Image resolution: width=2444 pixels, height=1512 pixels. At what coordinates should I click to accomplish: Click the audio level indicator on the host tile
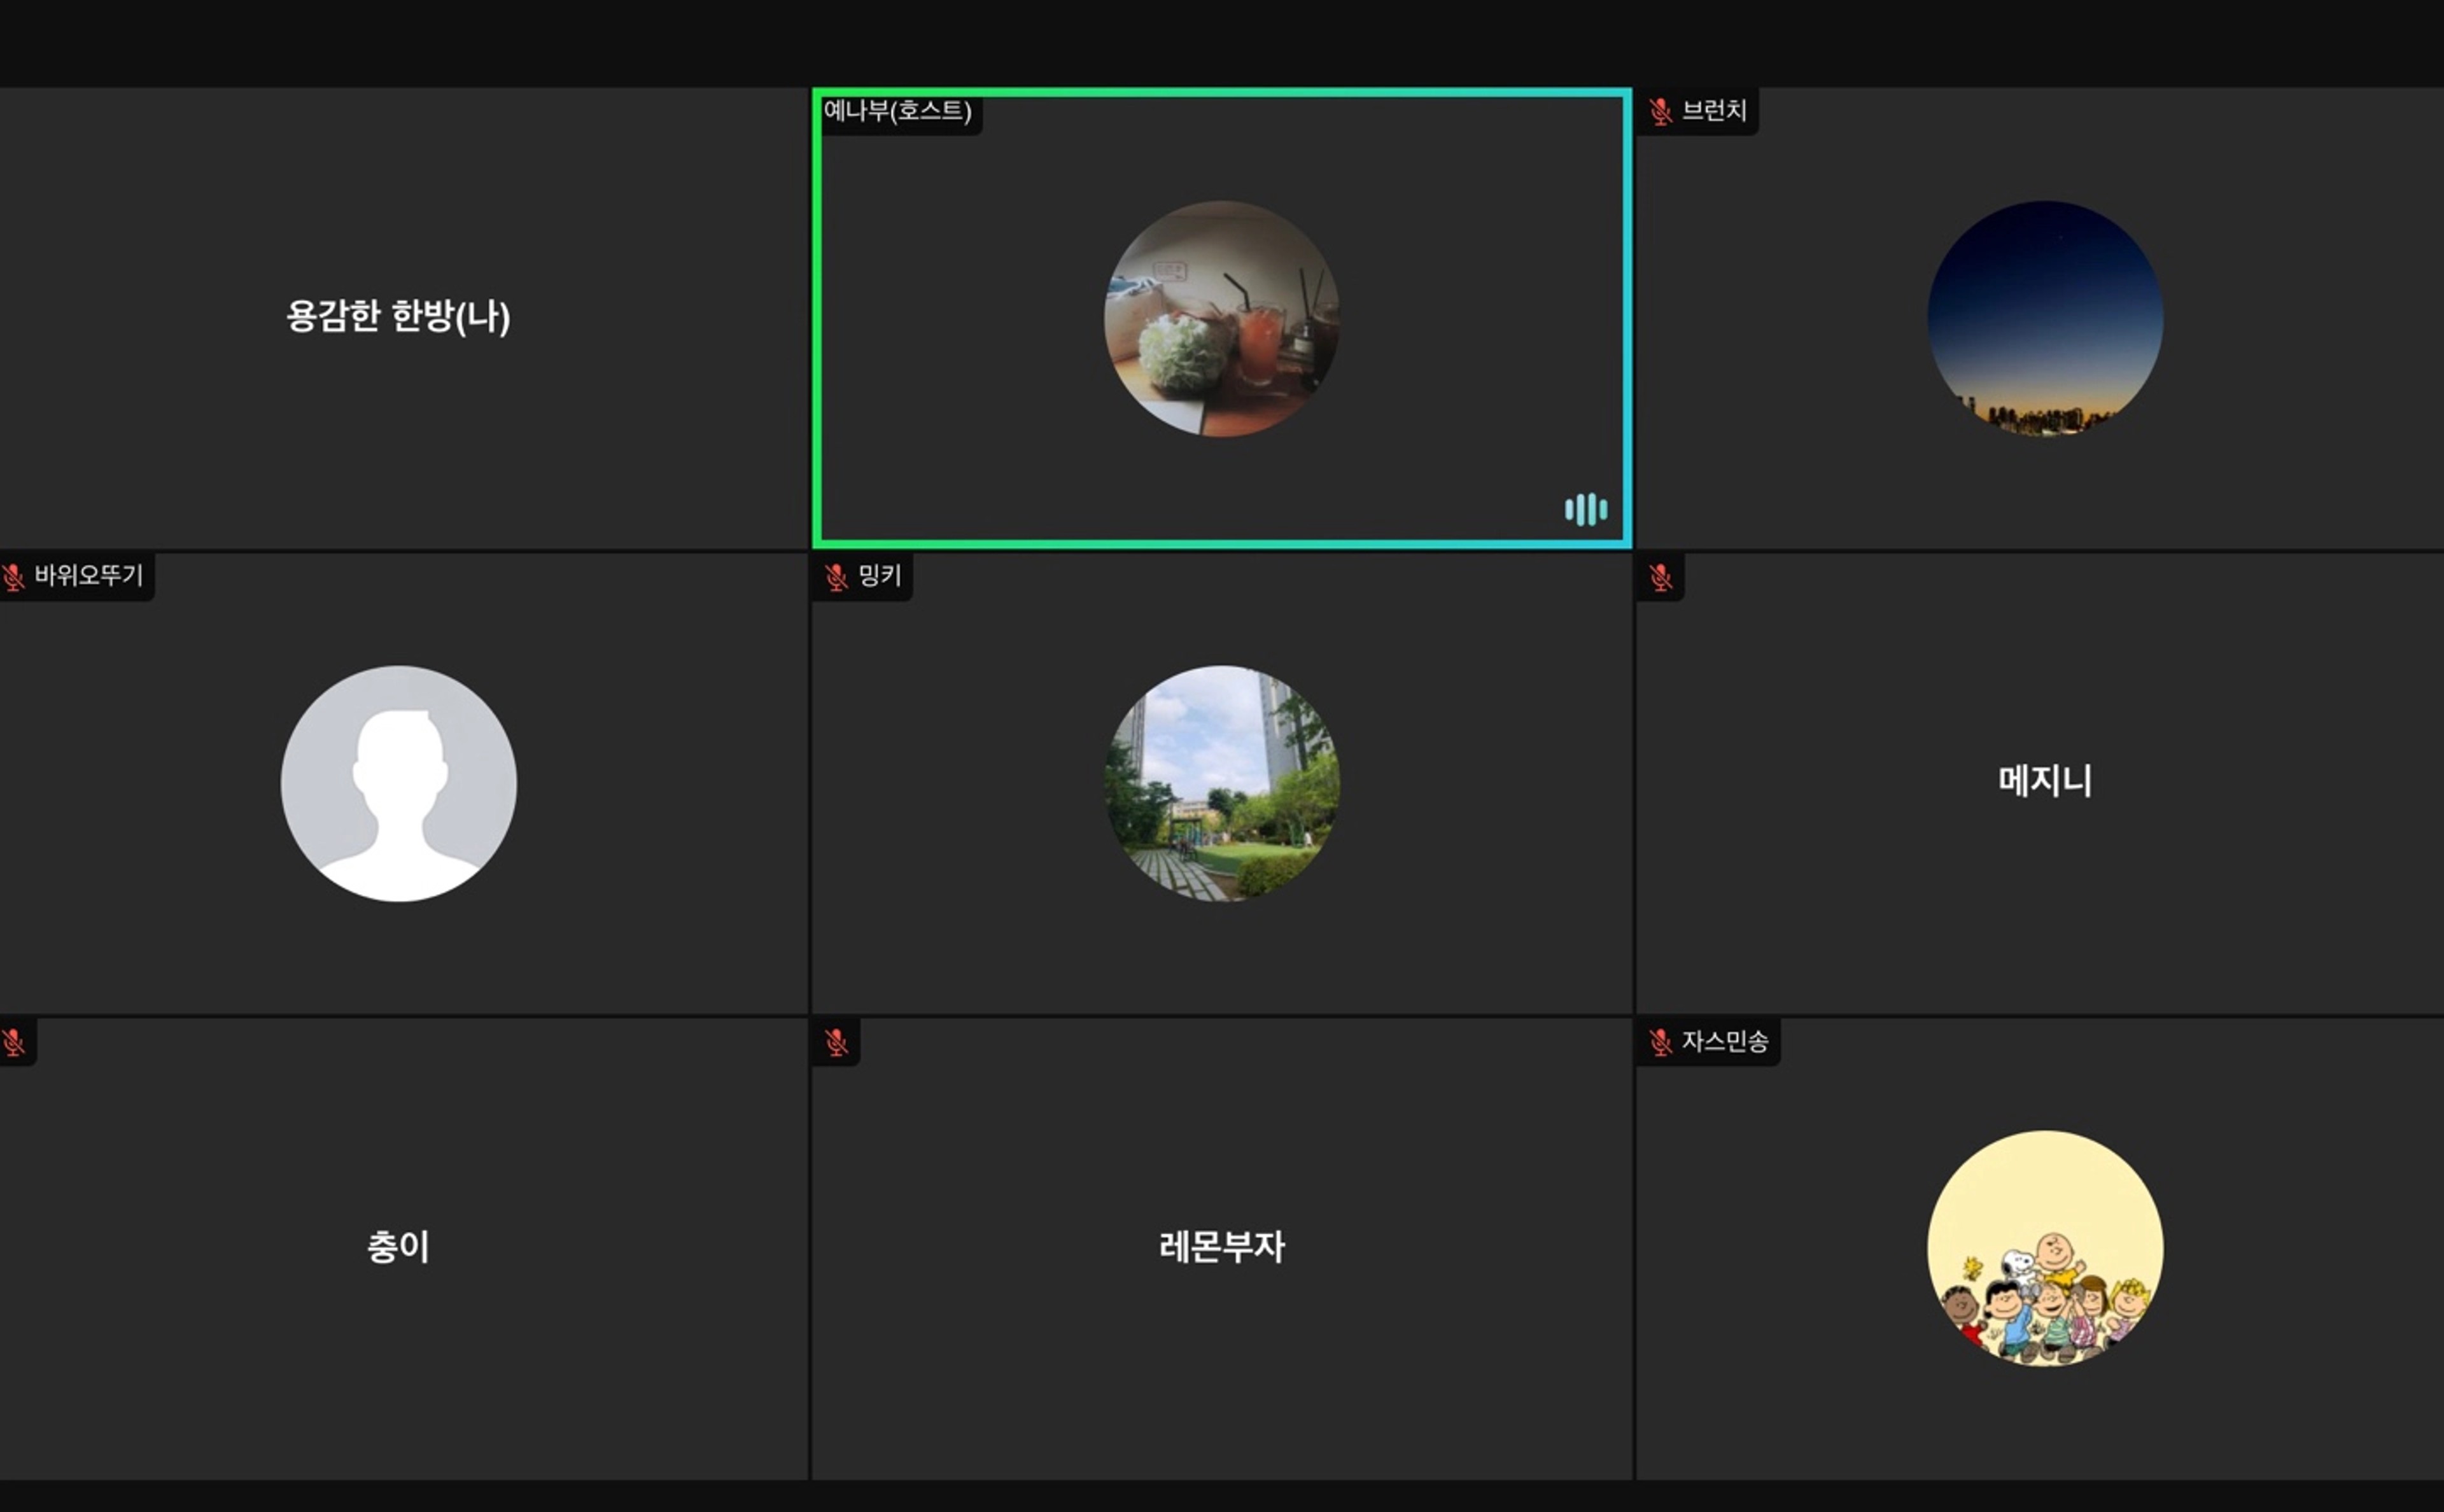(x=1585, y=509)
